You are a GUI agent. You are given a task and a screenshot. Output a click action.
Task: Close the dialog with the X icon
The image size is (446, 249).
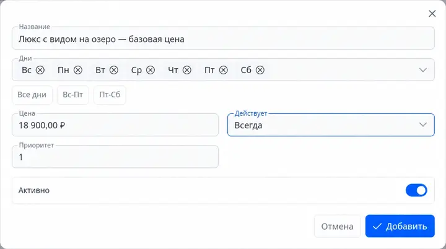point(432,14)
